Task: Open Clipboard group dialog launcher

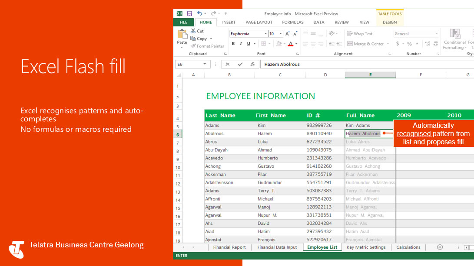Action: click(x=225, y=54)
